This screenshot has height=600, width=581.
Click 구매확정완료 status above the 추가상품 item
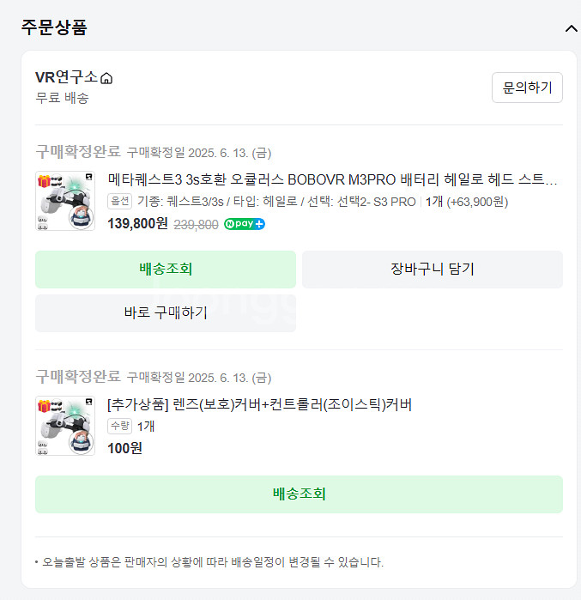(x=78, y=376)
